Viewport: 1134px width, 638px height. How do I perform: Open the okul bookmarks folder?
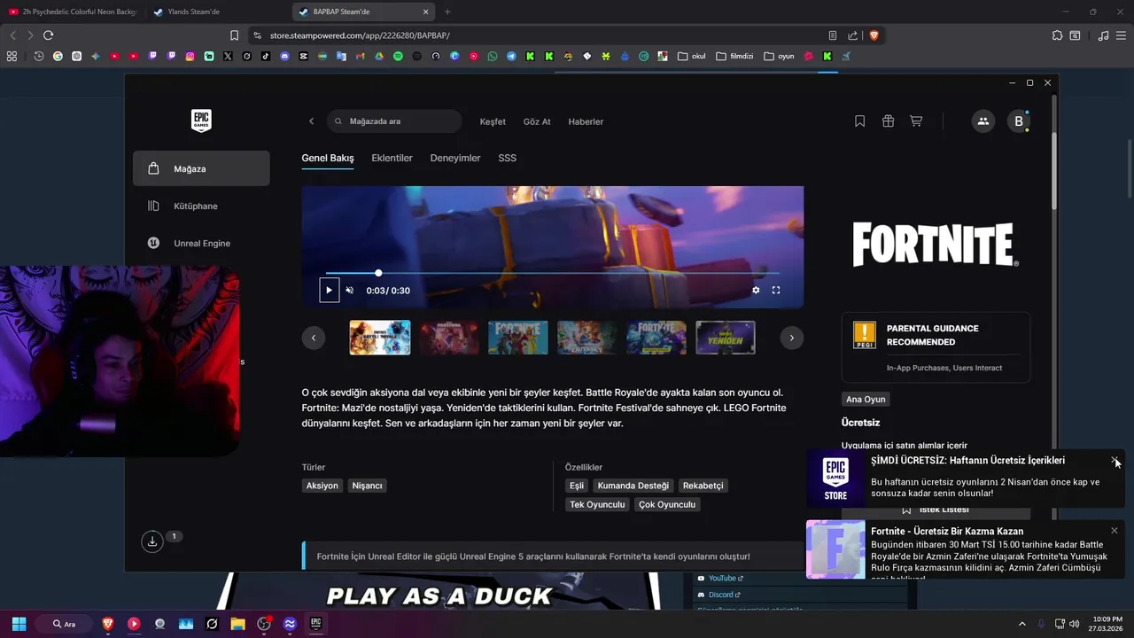pyautogui.click(x=692, y=56)
